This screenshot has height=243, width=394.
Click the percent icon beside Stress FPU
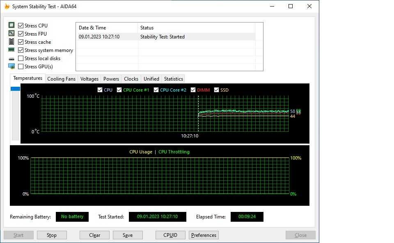pos(11,33)
